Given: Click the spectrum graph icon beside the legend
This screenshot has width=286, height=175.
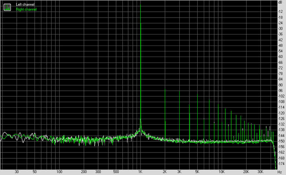Looking at the screenshot, I should [7, 7].
